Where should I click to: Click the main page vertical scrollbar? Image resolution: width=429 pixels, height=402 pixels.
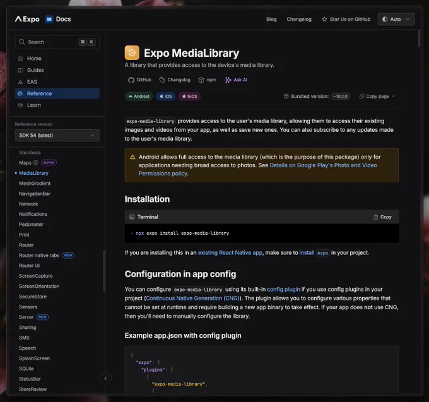(x=419, y=38)
